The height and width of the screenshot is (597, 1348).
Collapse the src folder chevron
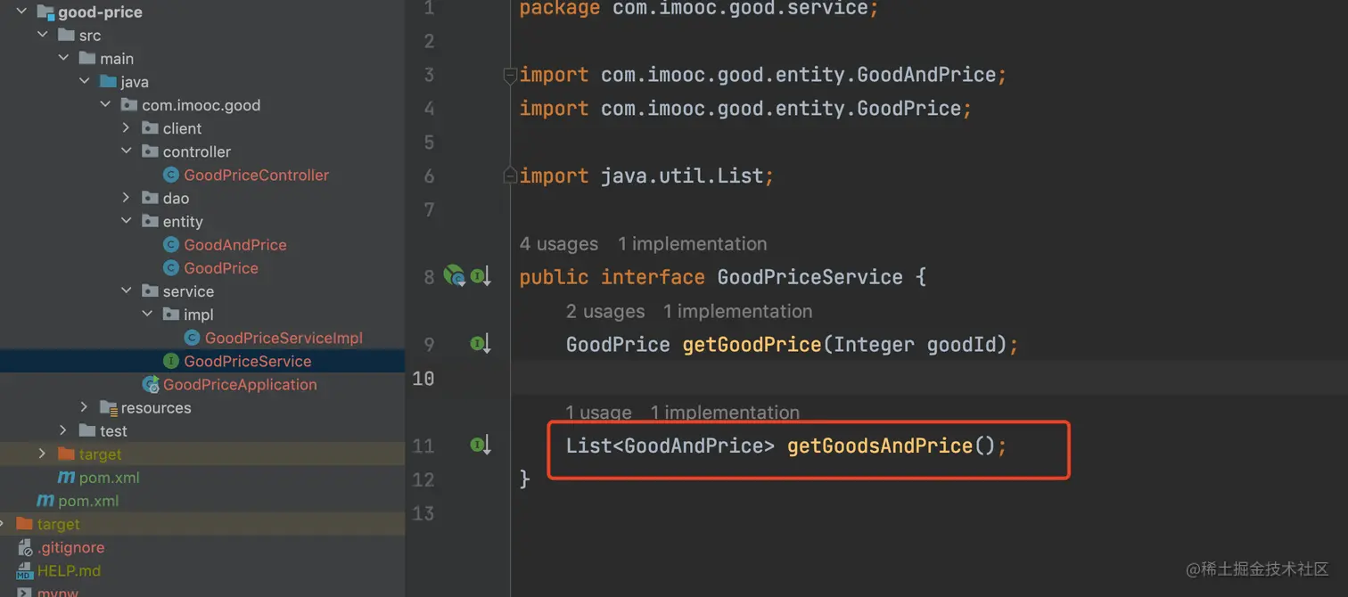click(x=42, y=35)
